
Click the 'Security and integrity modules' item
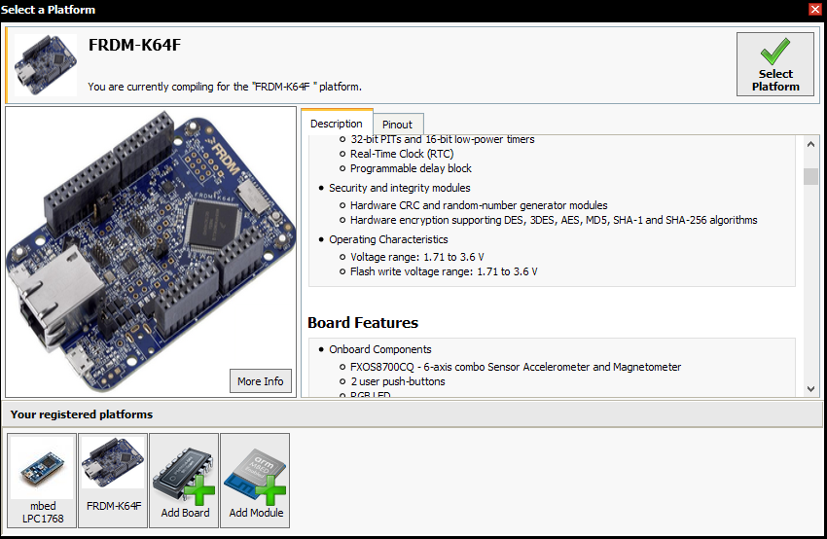[399, 188]
